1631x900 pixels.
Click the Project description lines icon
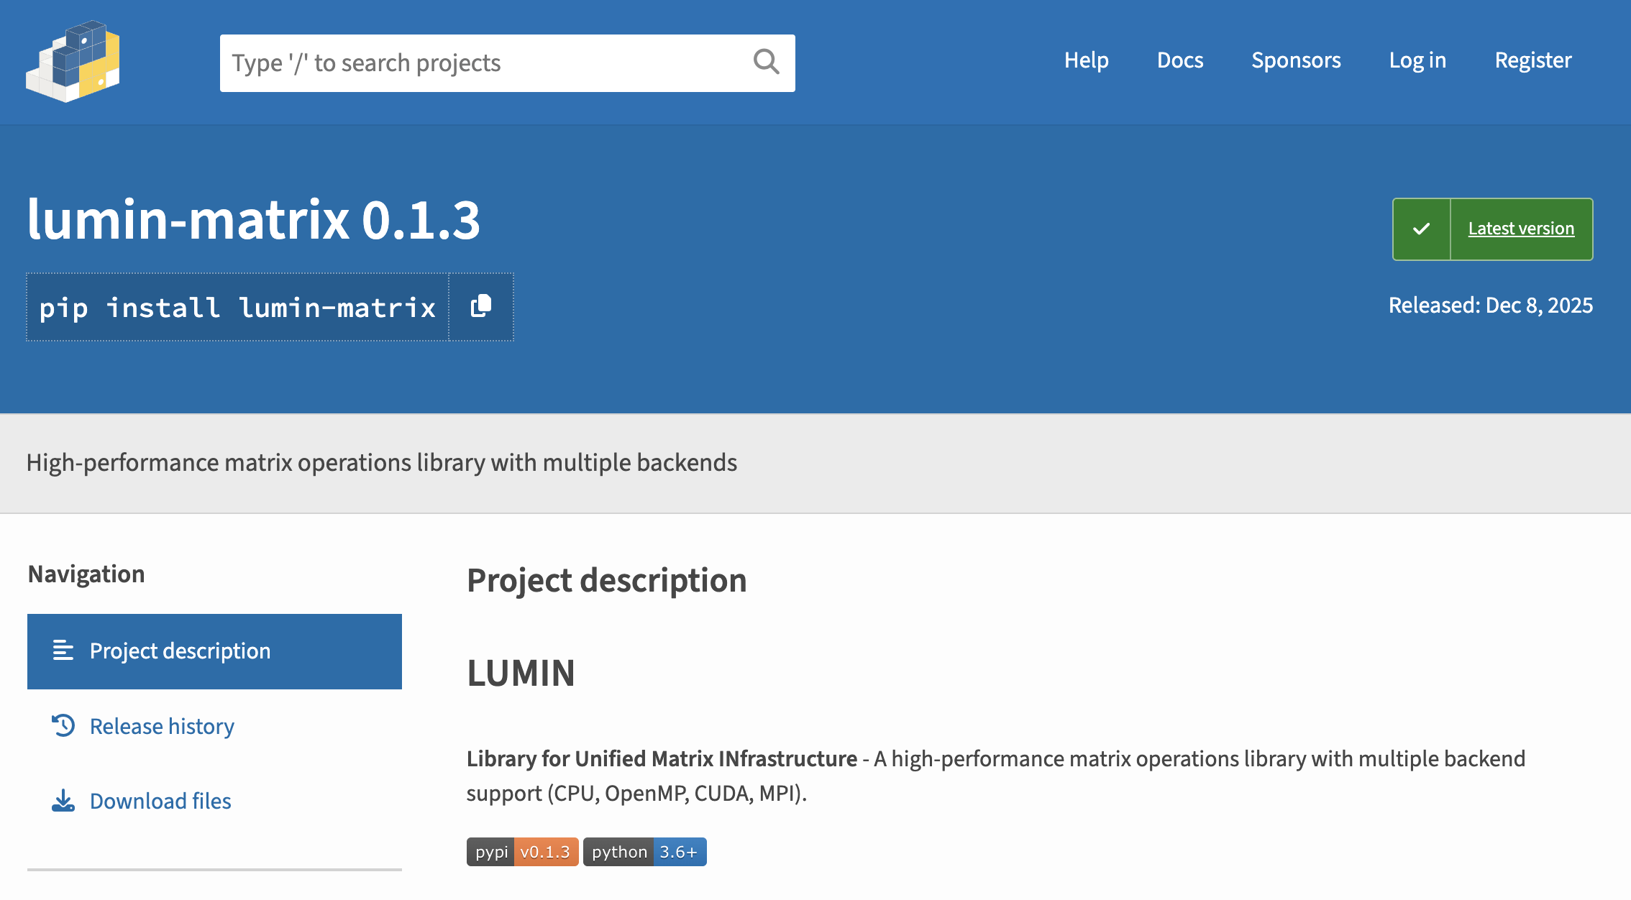63,651
